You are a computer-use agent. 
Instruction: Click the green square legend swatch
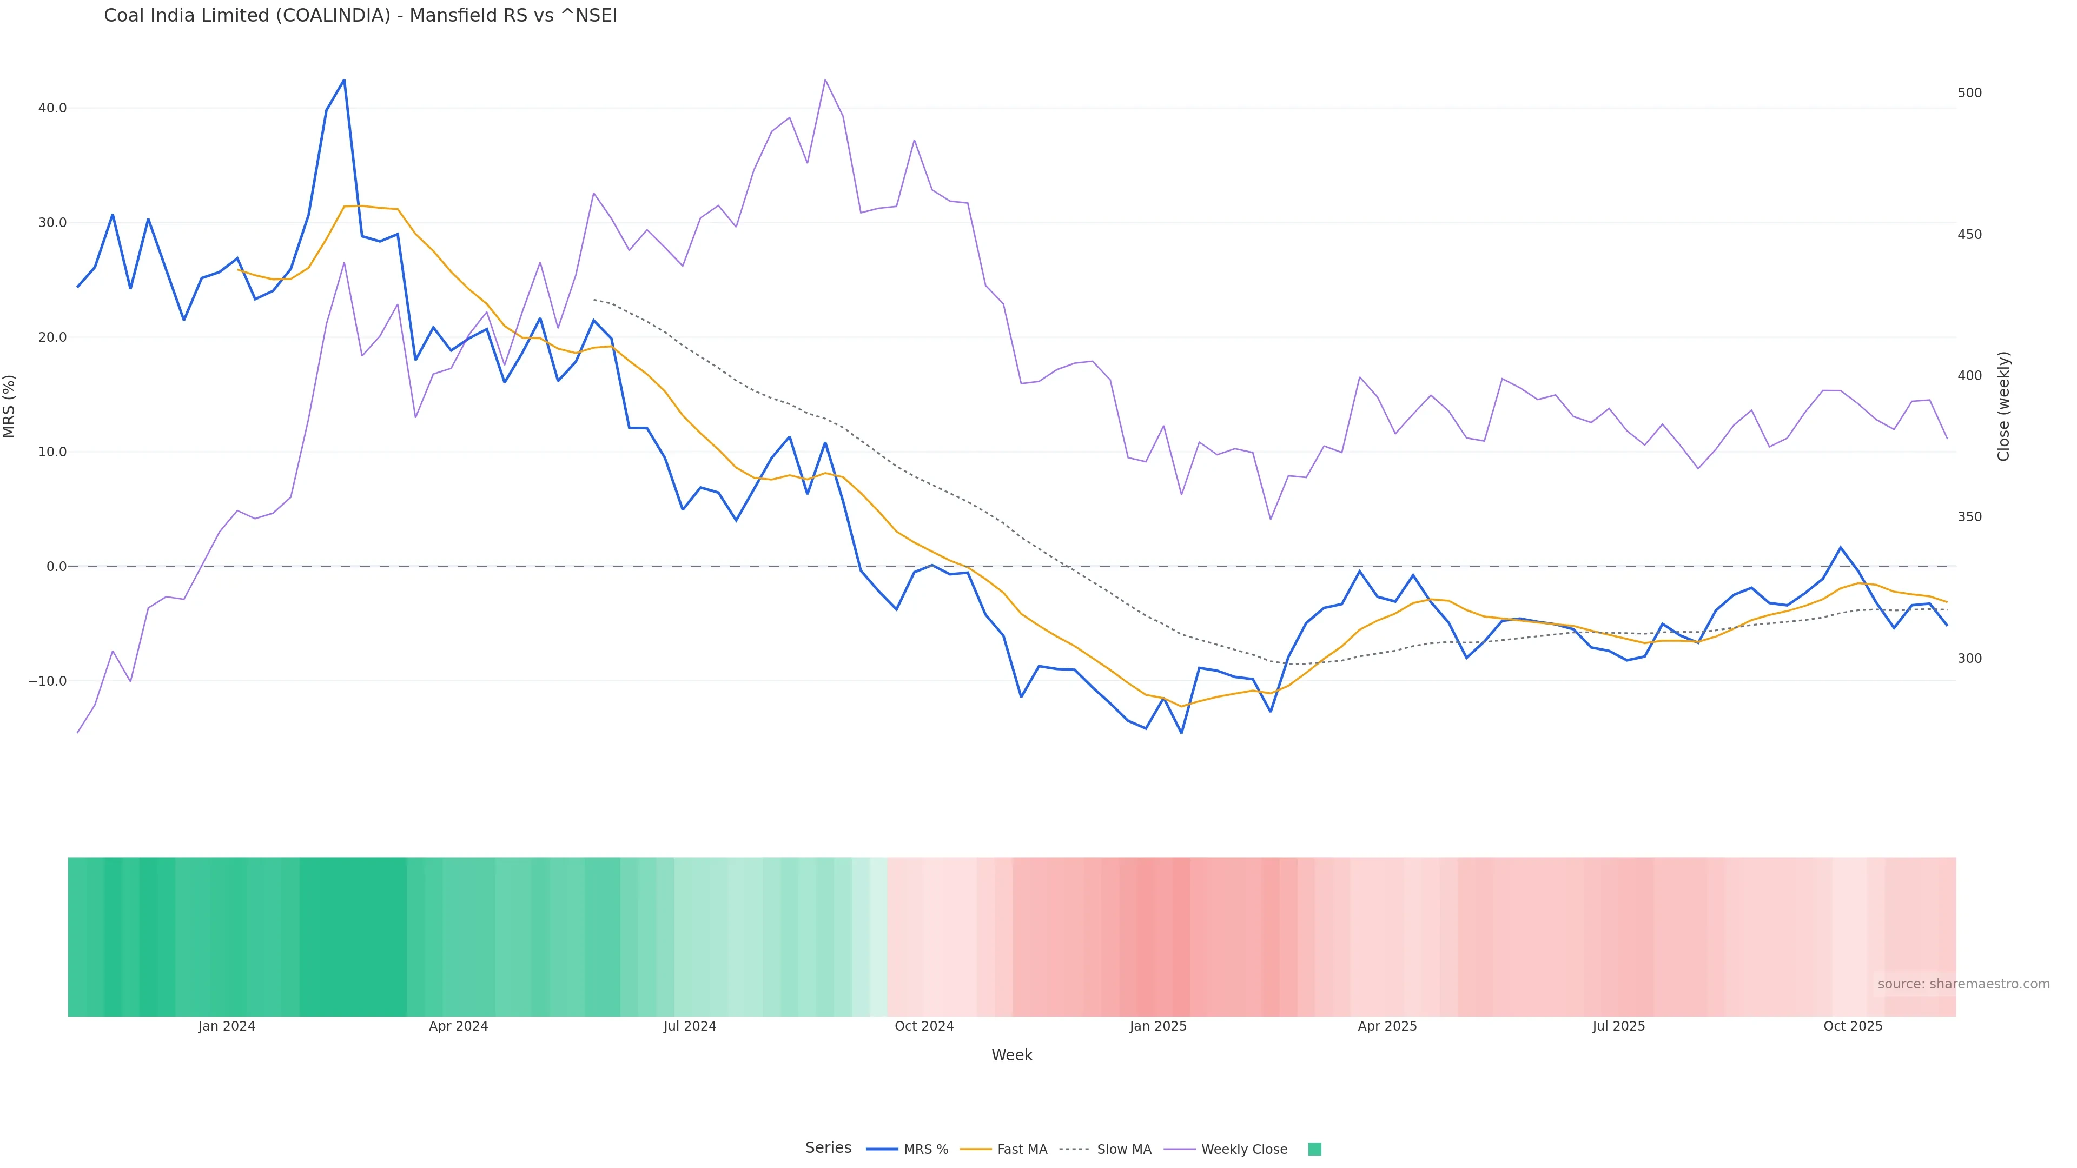point(1314,1150)
